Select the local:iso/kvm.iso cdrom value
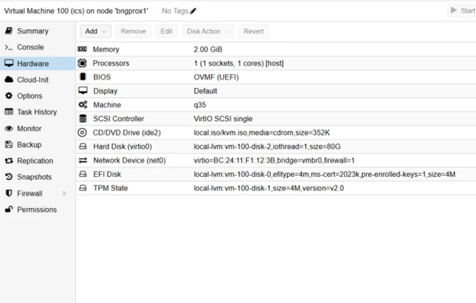This screenshot has height=303, width=476. [x=262, y=133]
